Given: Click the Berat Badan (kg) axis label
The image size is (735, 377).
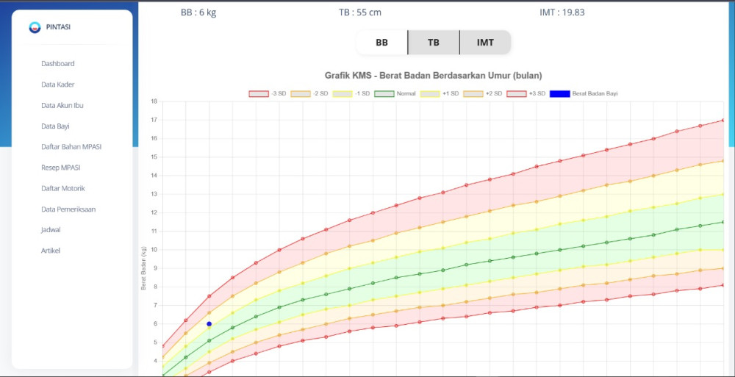Looking at the screenshot, I should pyautogui.click(x=144, y=268).
